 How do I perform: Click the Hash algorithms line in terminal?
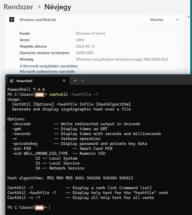[x=70, y=178]
